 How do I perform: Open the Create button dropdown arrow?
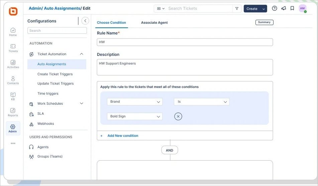[263, 9]
